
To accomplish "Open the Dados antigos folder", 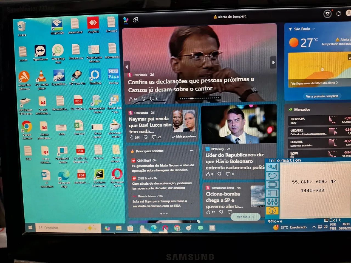I will click(x=116, y=154).
